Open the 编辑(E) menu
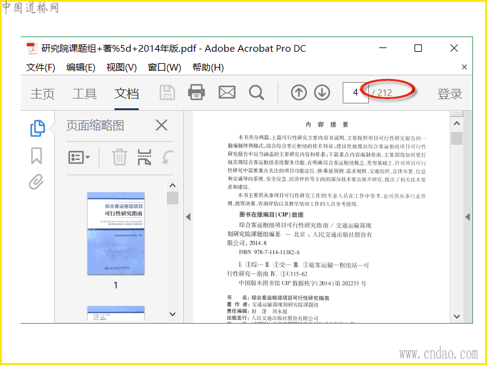487x365 pixels. pos(81,68)
